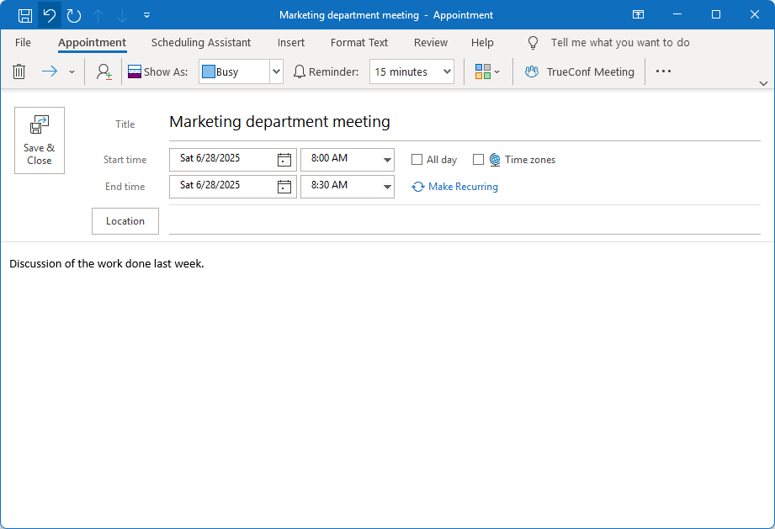Open the Format Text tab
This screenshot has width=775, height=529.
point(358,43)
